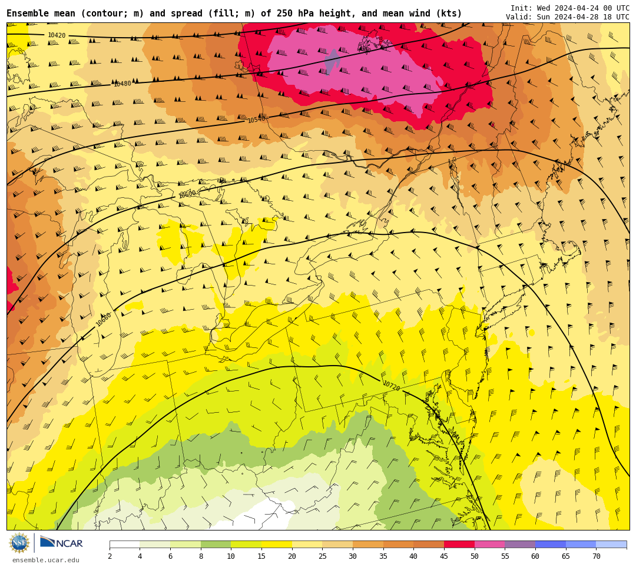Click the colorbar tick label 6
This screenshot has height=567, width=636.
tap(170, 556)
